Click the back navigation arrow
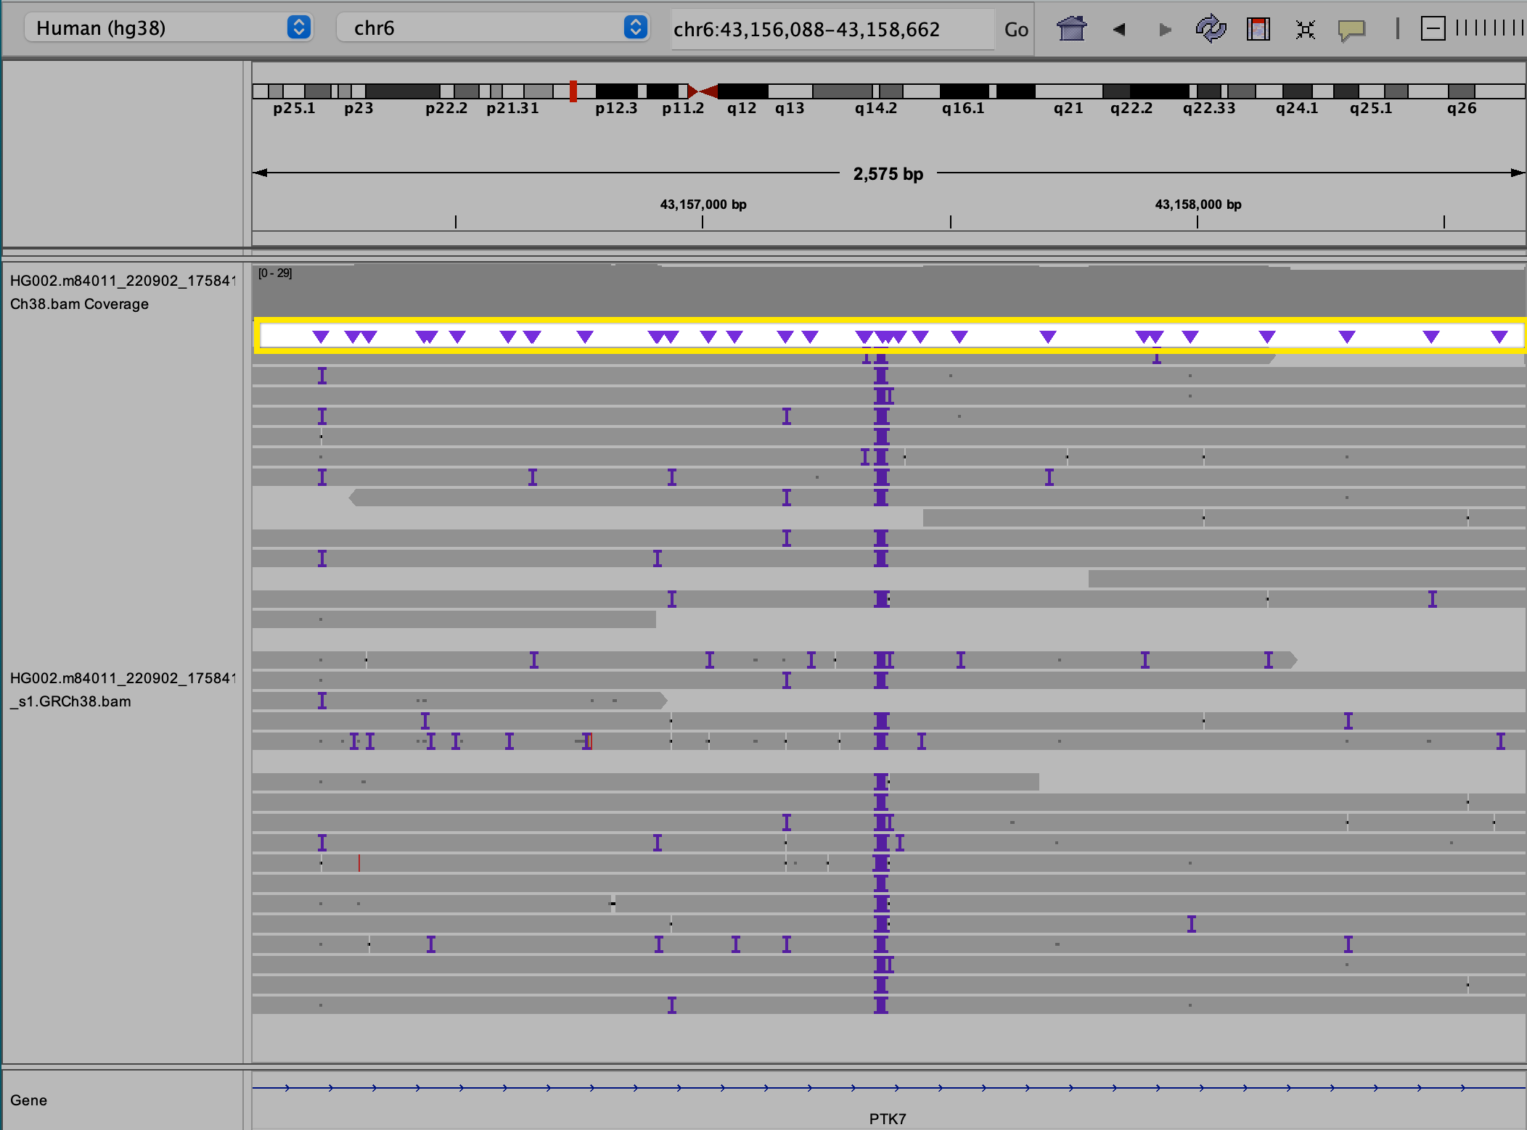Viewport: 1527px width, 1130px height. (x=1118, y=30)
